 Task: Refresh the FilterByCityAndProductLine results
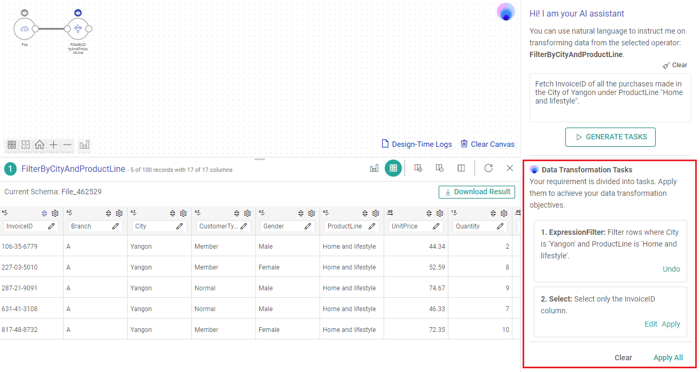pyautogui.click(x=488, y=168)
